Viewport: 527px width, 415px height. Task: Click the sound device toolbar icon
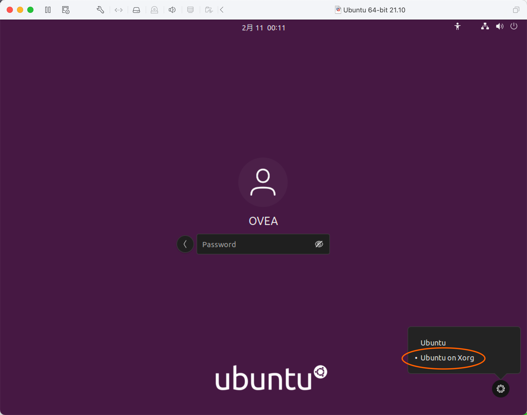click(x=172, y=10)
